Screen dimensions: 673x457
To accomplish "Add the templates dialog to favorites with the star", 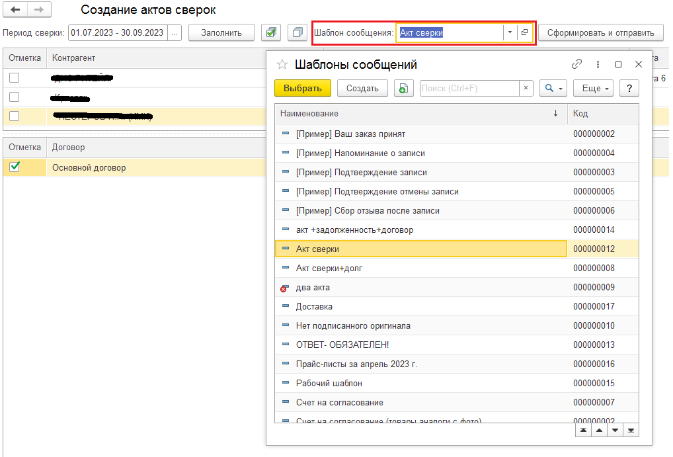I will point(282,65).
